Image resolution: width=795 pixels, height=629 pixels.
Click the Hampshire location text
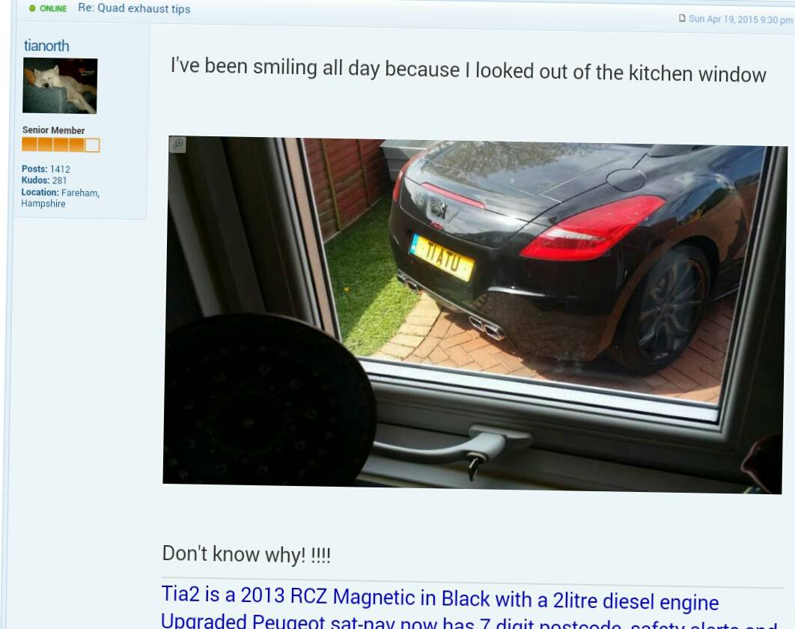(43, 204)
